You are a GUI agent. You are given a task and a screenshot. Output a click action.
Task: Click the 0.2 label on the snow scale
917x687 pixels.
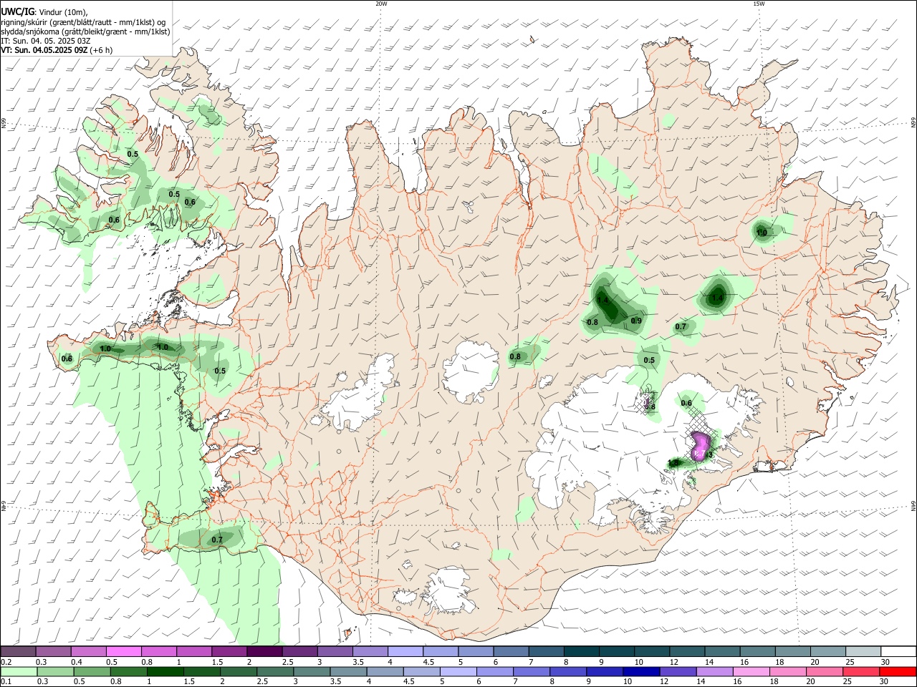point(6,662)
